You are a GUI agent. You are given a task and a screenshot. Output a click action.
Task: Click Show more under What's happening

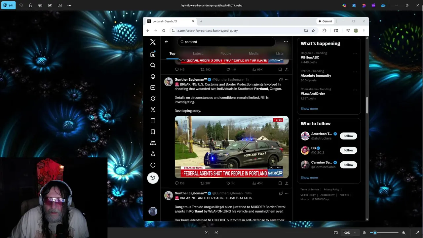pyautogui.click(x=309, y=108)
